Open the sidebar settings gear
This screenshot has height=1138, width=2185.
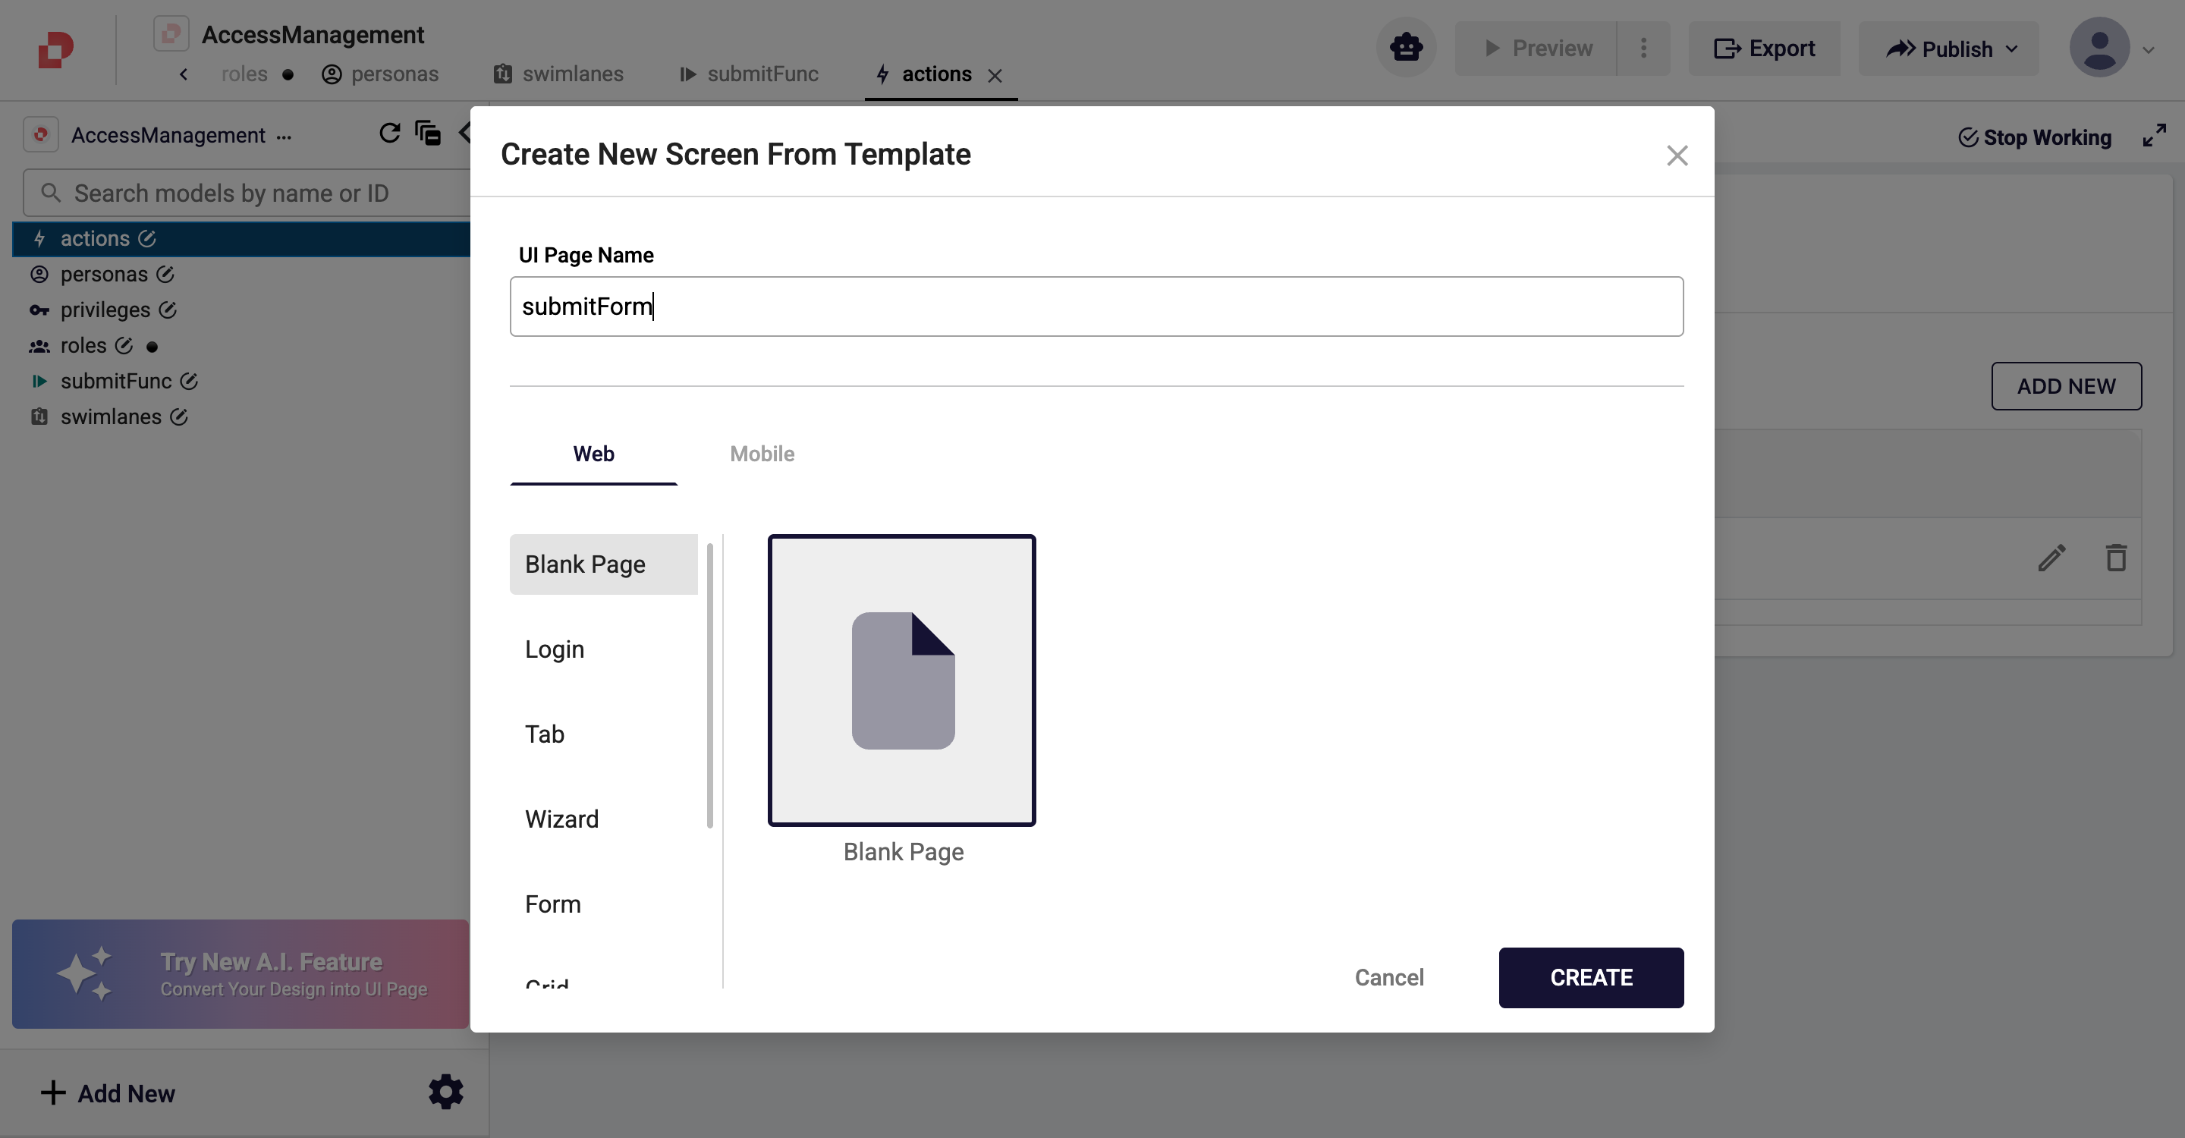click(x=445, y=1092)
